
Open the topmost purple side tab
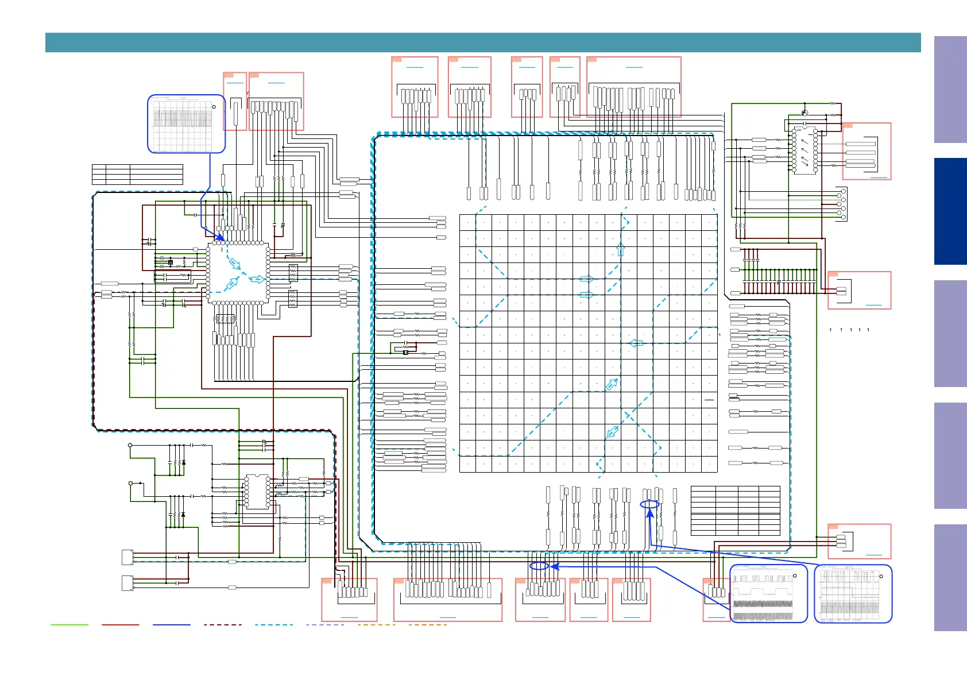[950, 90]
